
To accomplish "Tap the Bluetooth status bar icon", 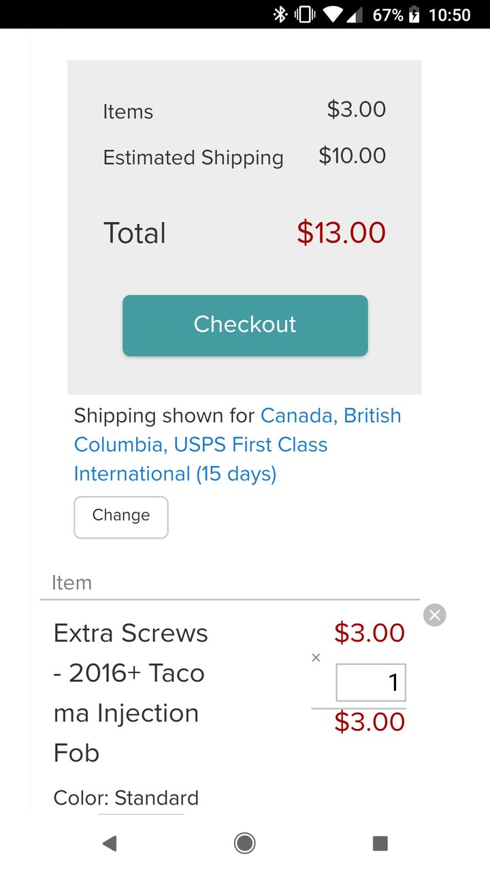I will (x=280, y=14).
